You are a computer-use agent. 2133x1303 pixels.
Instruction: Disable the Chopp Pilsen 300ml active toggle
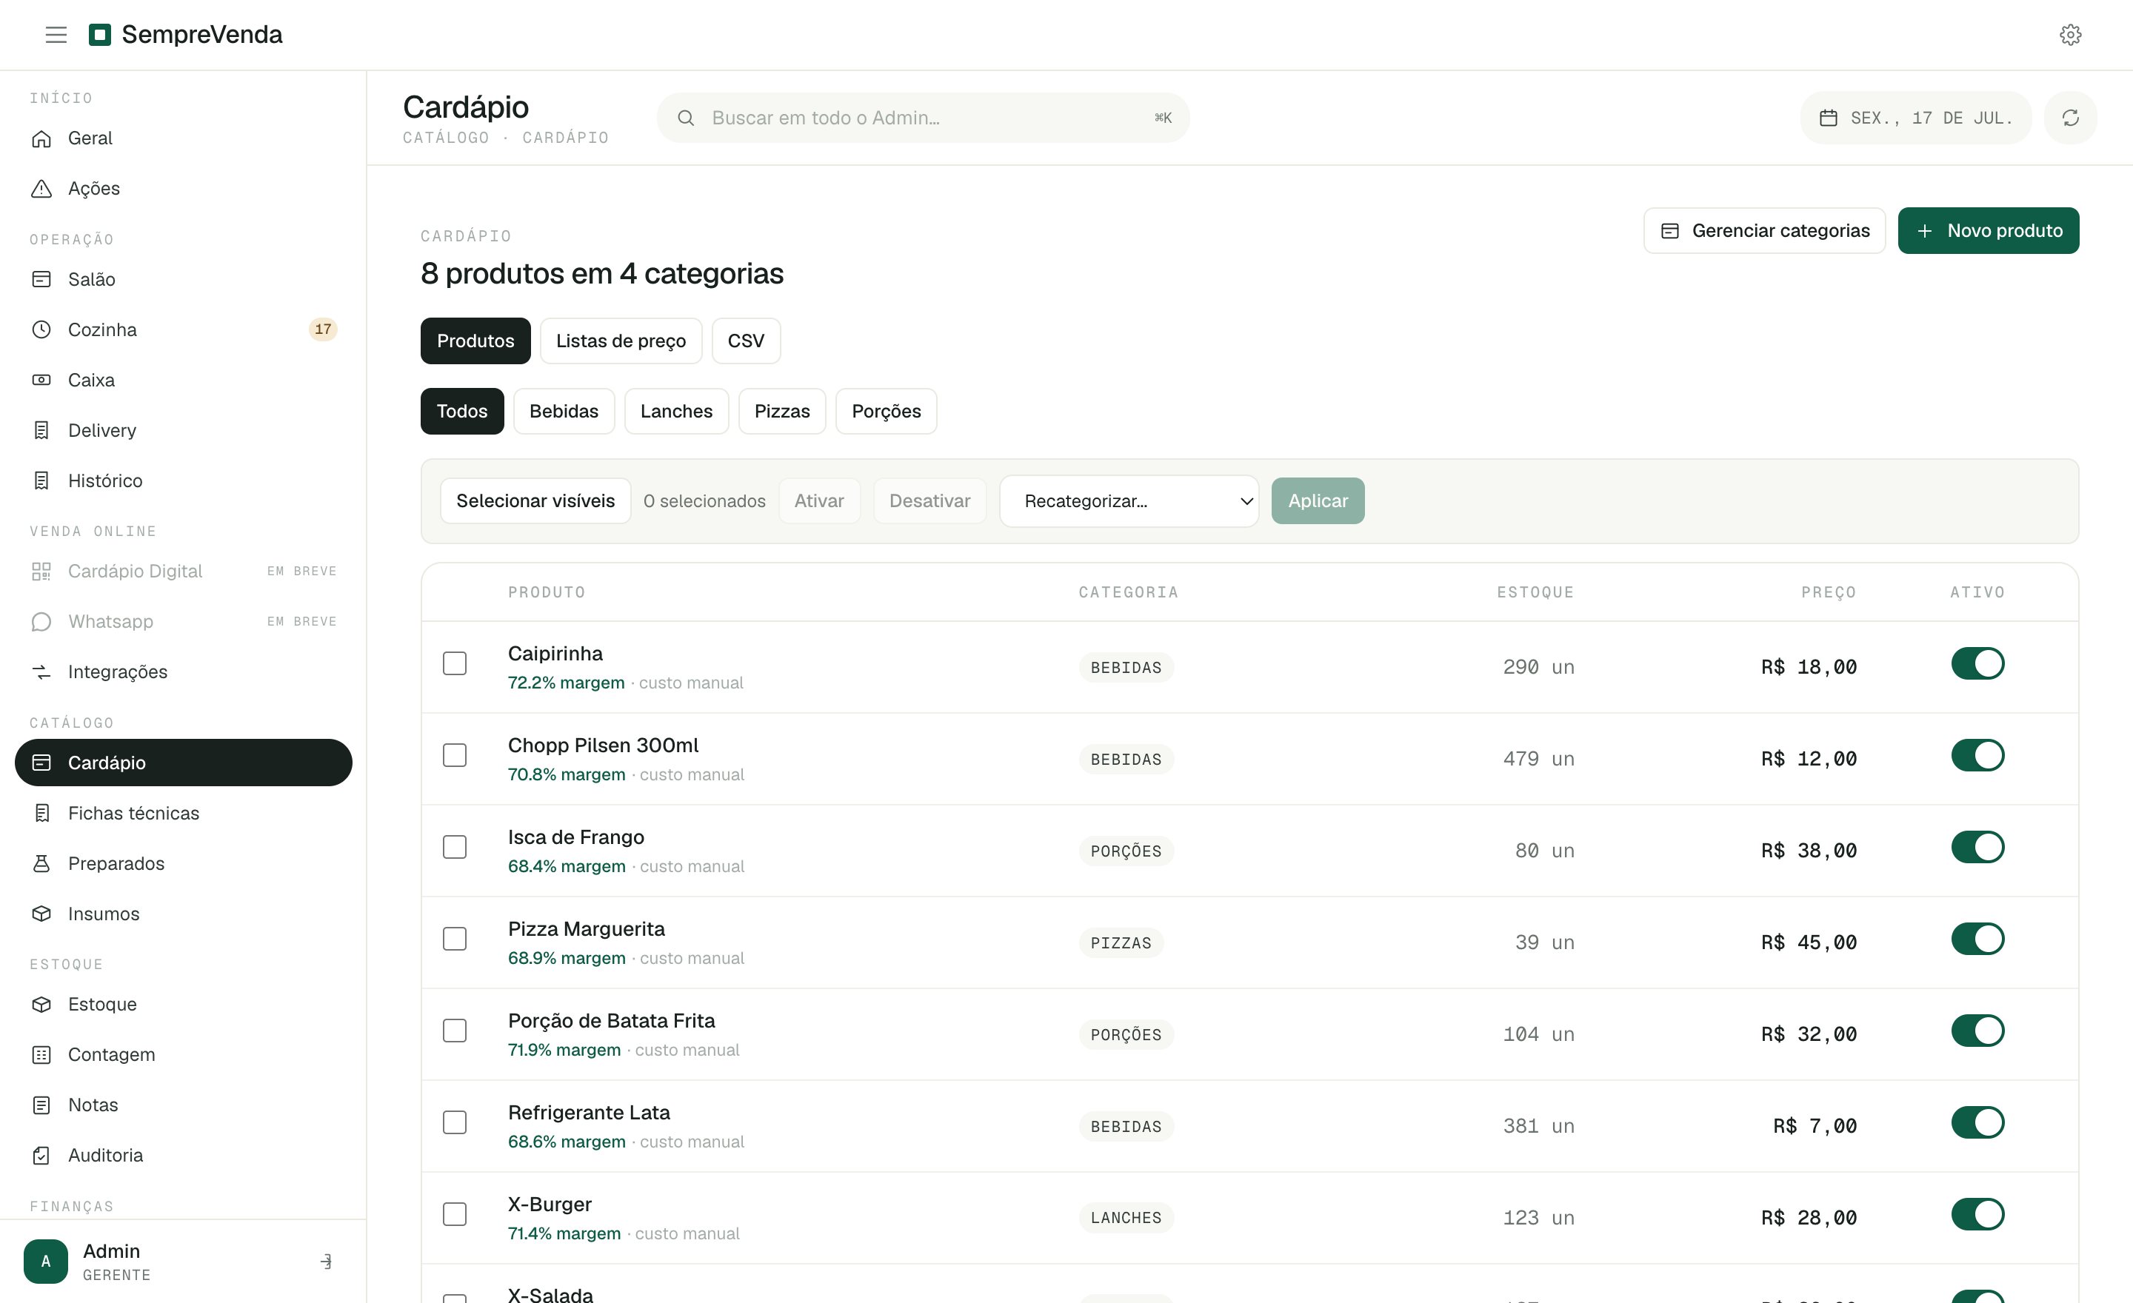pos(1977,755)
